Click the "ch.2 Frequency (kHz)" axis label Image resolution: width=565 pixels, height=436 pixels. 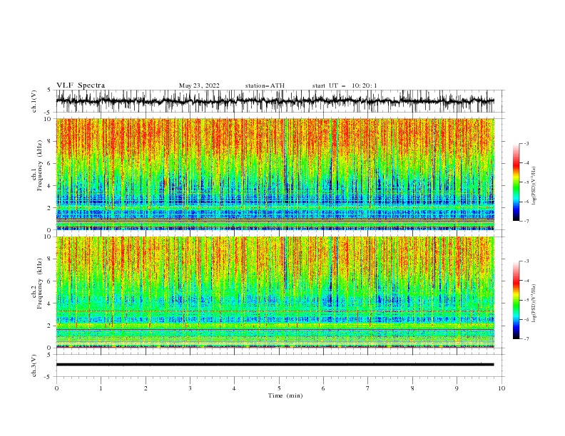37,283
